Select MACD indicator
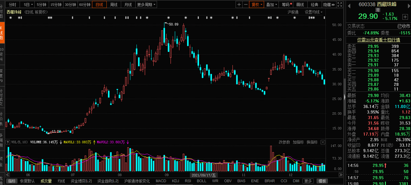 [x=161, y=181]
